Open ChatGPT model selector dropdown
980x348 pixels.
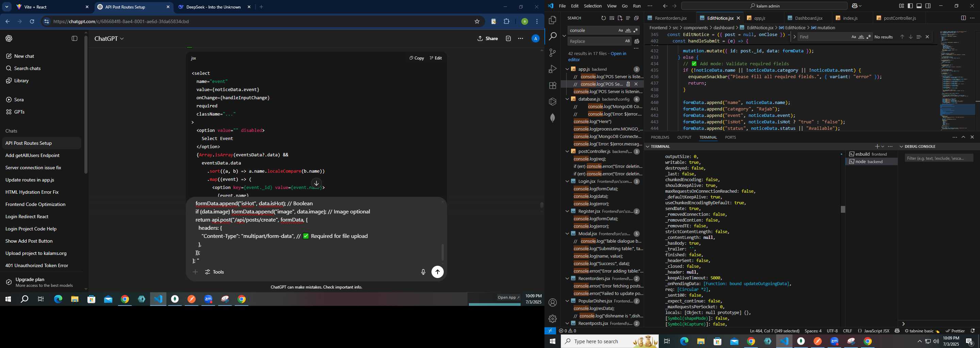click(x=109, y=38)
